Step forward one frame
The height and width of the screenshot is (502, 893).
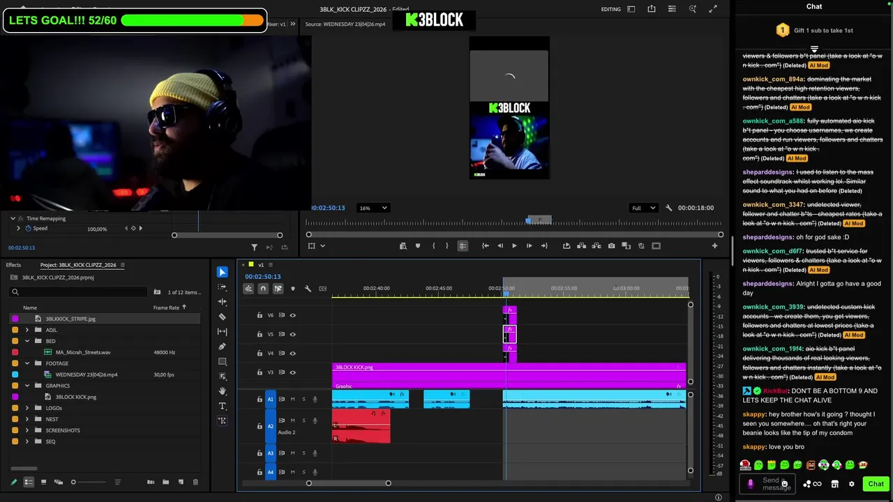coord(529,245)
